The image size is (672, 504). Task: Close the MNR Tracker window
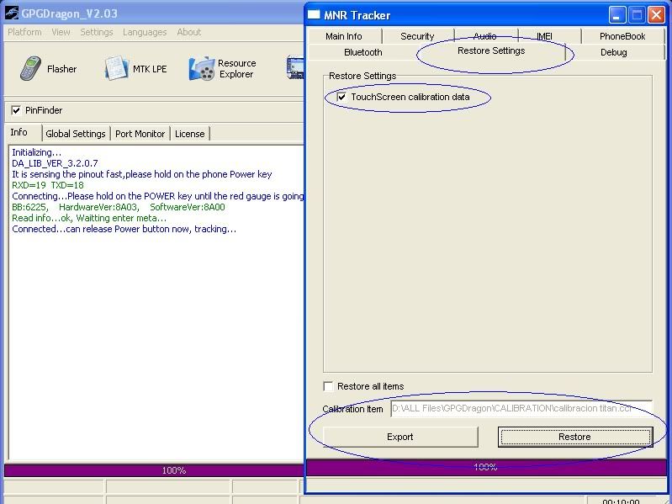pos(656,15)
